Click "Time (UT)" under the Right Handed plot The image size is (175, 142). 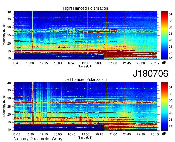coord(85,66)
